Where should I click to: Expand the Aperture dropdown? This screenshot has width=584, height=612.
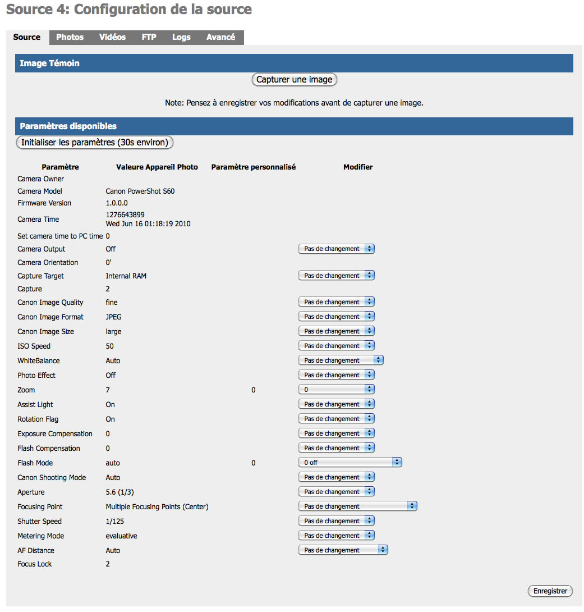pos(336,492)
